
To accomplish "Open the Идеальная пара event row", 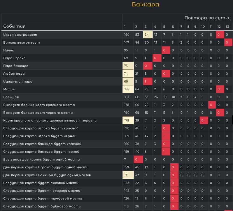I will click(x=18, y=82).
